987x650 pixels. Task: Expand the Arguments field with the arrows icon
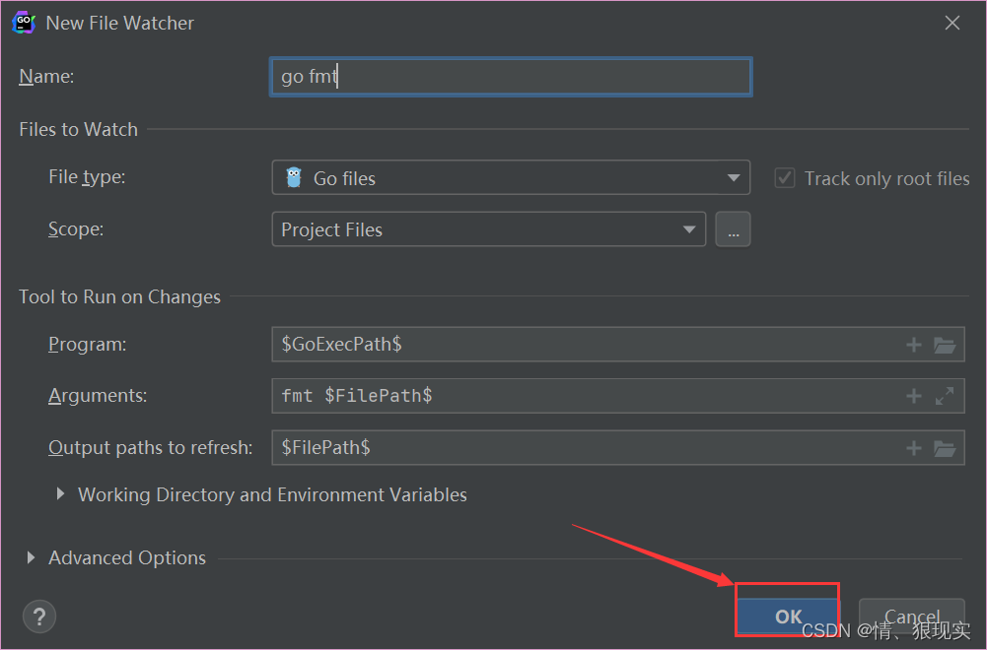[945, 396]
